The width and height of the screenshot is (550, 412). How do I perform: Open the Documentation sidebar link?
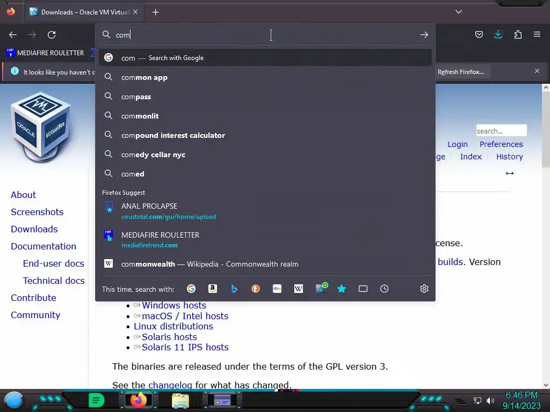click(x=44, y=246)
